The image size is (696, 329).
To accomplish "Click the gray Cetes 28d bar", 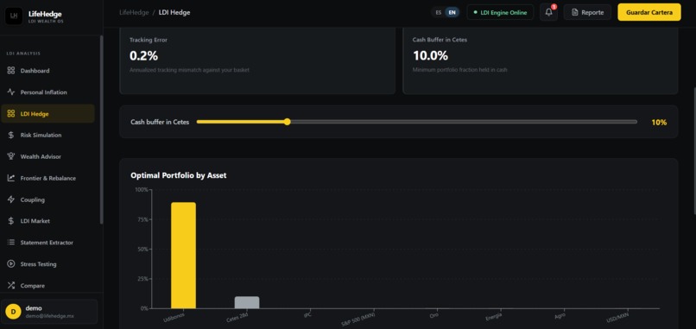I will [x=247, y=302].
